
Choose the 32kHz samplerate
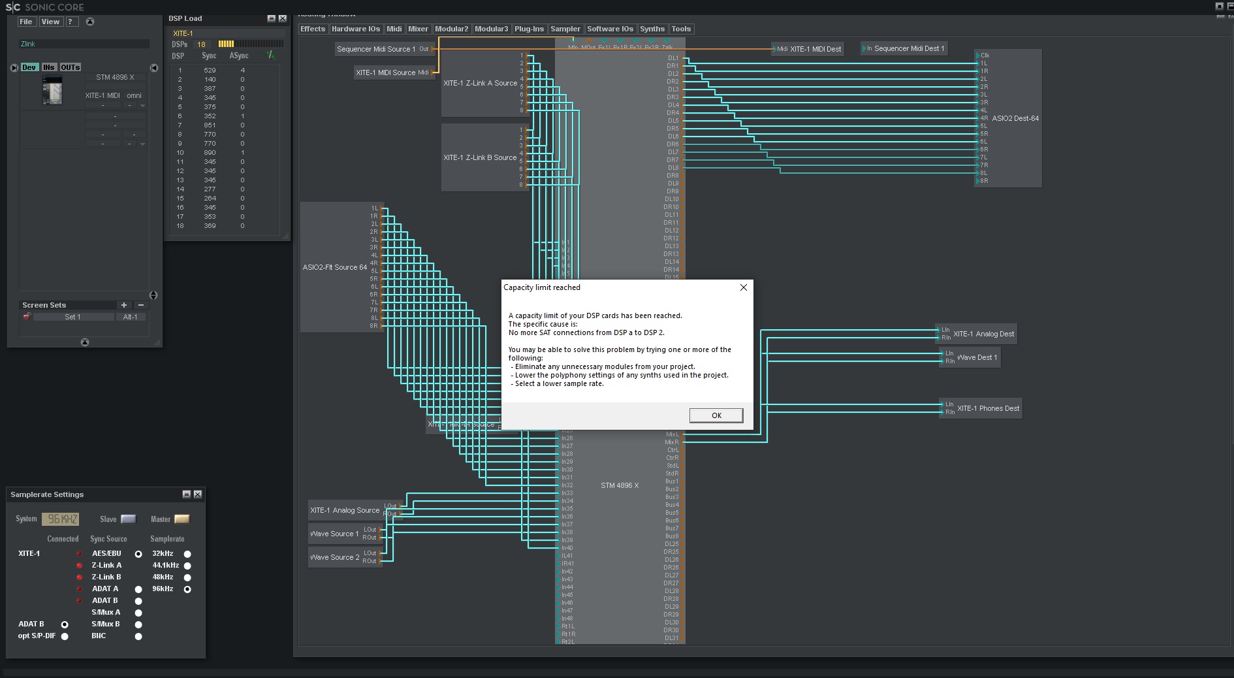pyautogui.click(x=187, y=554)
